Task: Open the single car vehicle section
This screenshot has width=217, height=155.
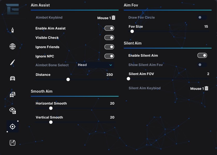Action: pos(13,78)
